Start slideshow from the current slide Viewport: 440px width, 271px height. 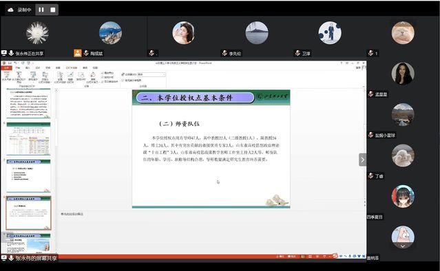[x=19, y=76]
